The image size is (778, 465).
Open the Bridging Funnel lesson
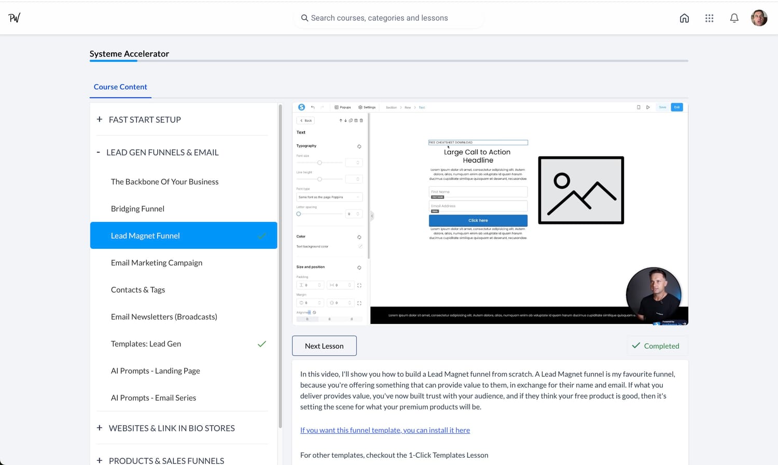[x=137, y=209]
